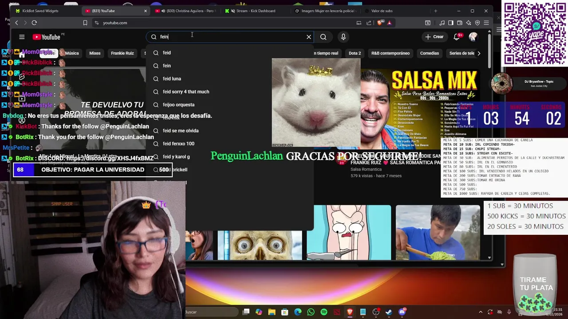Open a new browser tab with plus

point(436,11)
